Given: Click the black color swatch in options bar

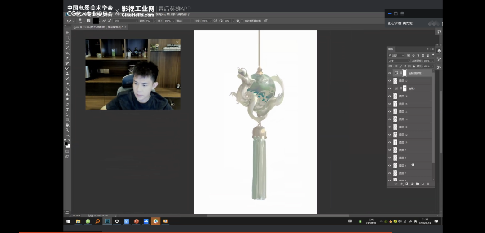Looking at the screenshot, I should pyautogui.click(x=96, y=21).
